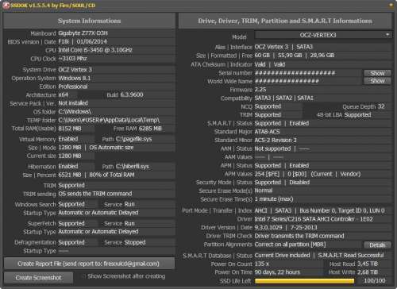
Task: Open the Model dropdown showing OCZ-VERTEX3
Action: [x=323, y=35]
